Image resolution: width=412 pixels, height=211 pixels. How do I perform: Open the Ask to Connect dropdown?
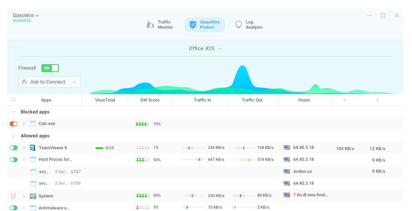(x=49, y=82)
